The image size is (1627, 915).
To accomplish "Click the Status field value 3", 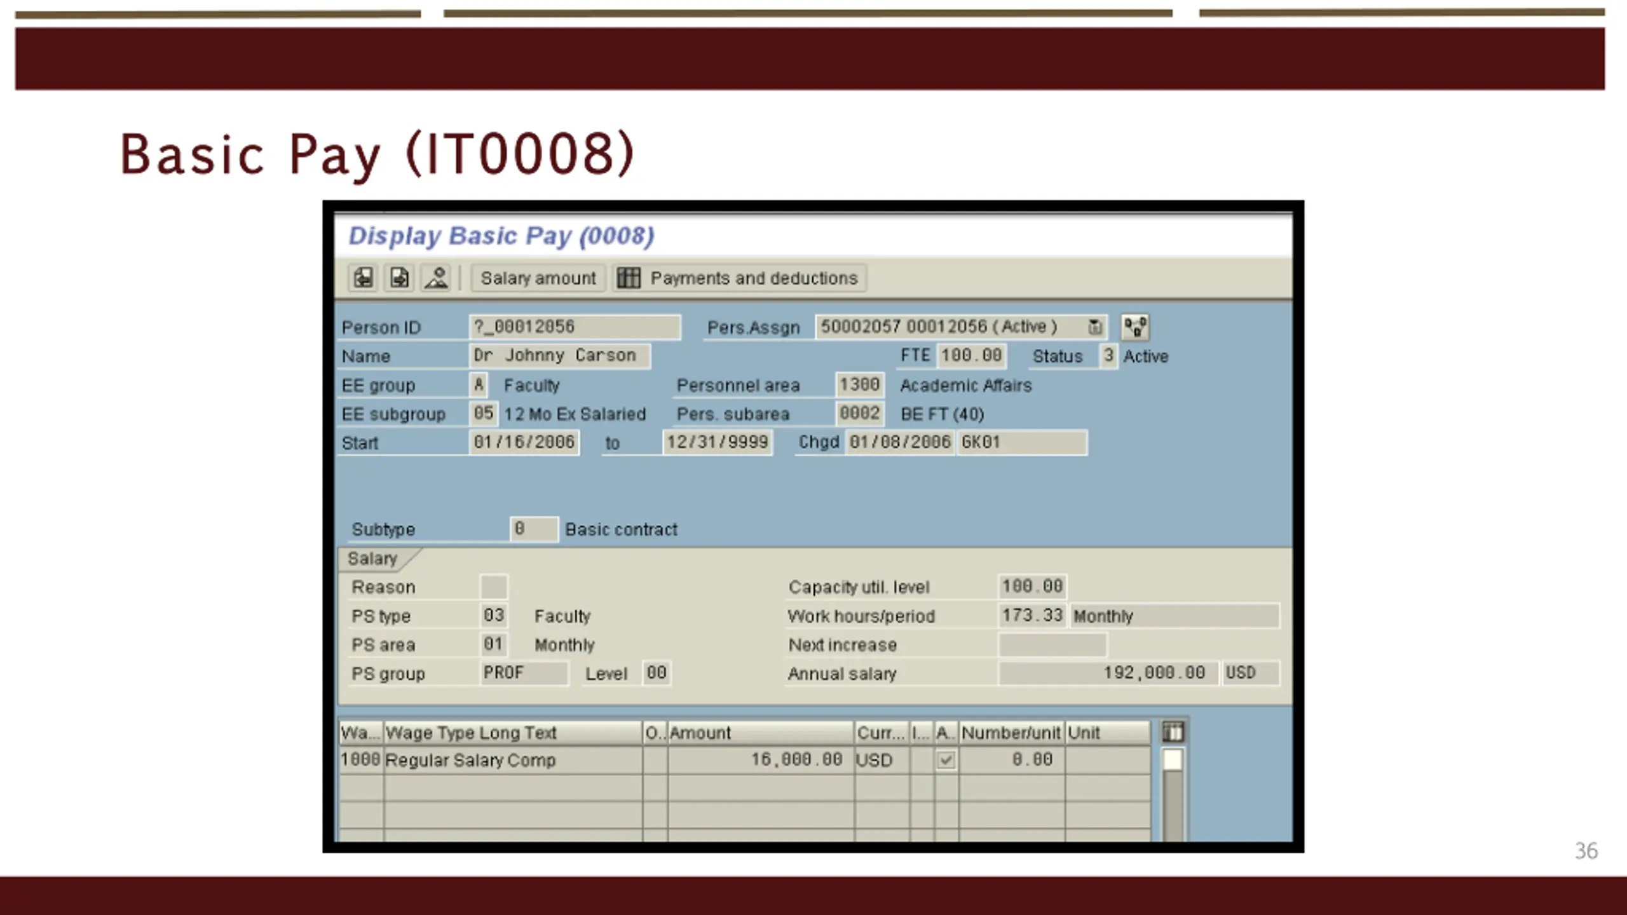I will point(1108,356).
